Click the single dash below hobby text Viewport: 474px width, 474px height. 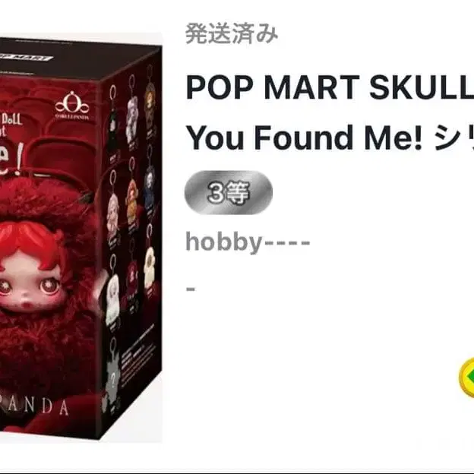click(191, 289)
